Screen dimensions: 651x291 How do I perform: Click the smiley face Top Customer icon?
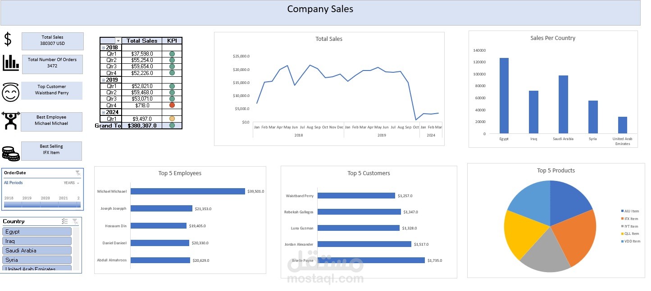(11, 92)
